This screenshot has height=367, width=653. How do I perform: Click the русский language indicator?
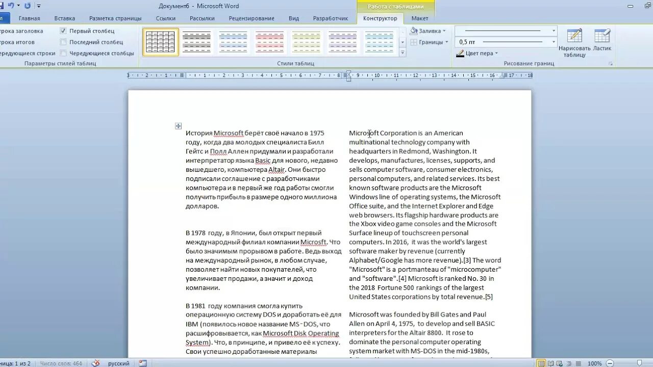point(118,363)
